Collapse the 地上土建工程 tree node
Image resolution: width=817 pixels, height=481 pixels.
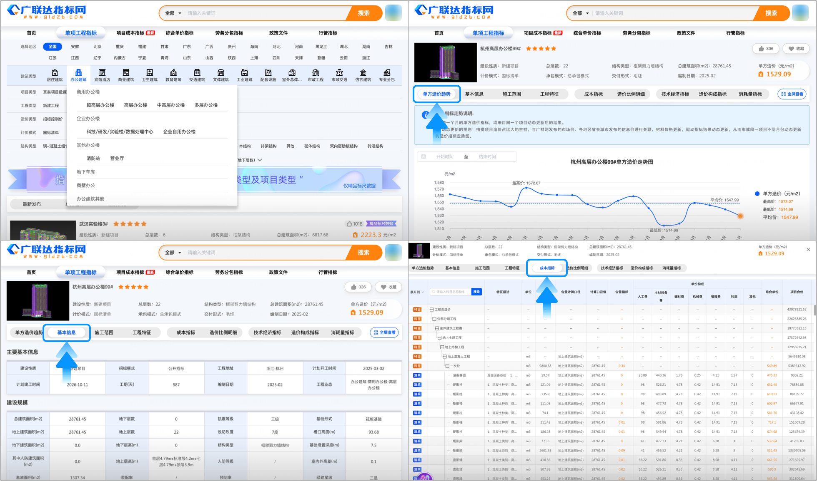pyautogui.click(x=439, y=338)
